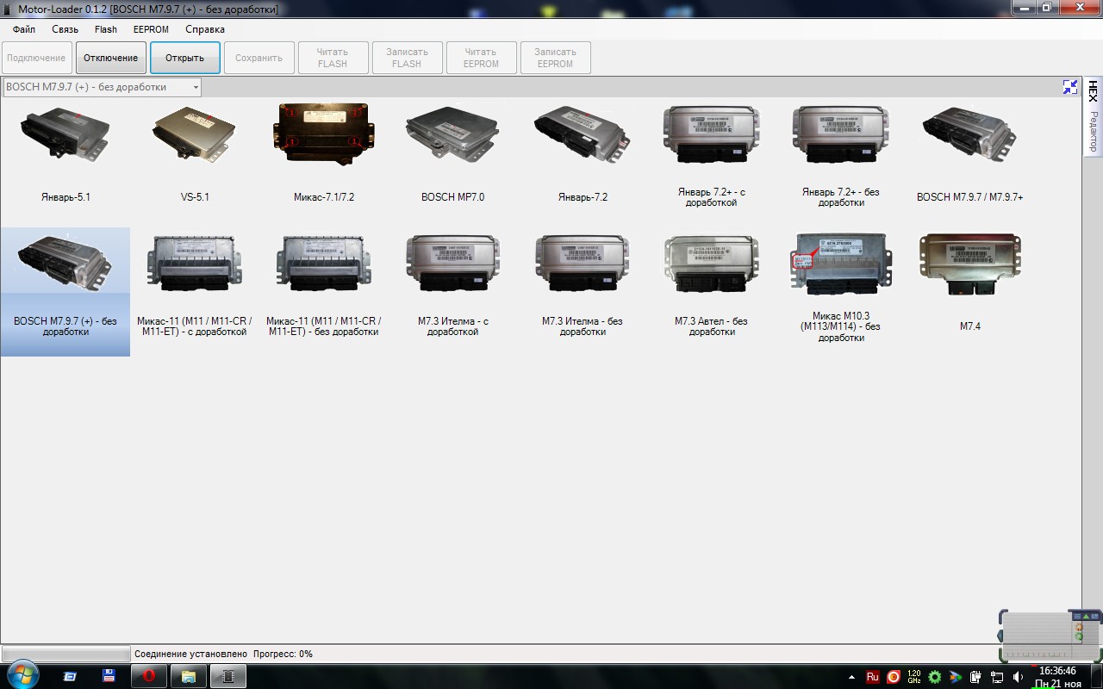Image resolution: width=1103 pixels, height=689 pixels.
Task: Click the Записать FLASH button
Action: pos(407,58)
